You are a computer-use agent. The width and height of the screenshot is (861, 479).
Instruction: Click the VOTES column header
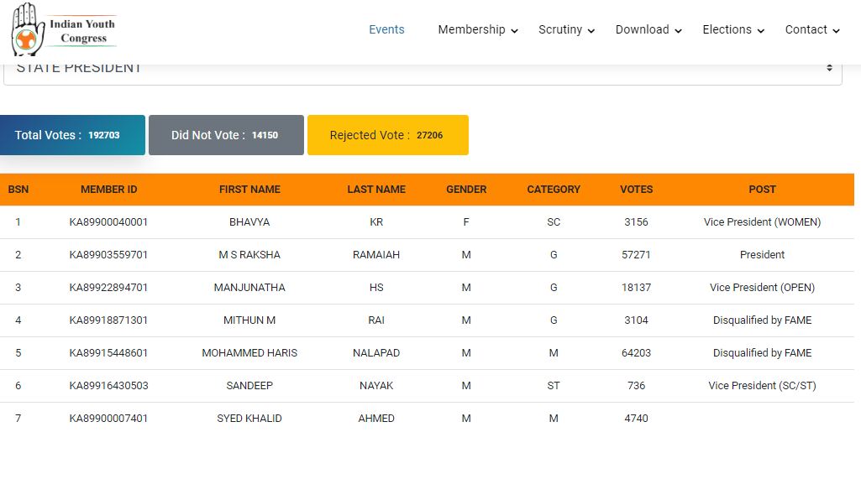[636, 190]
